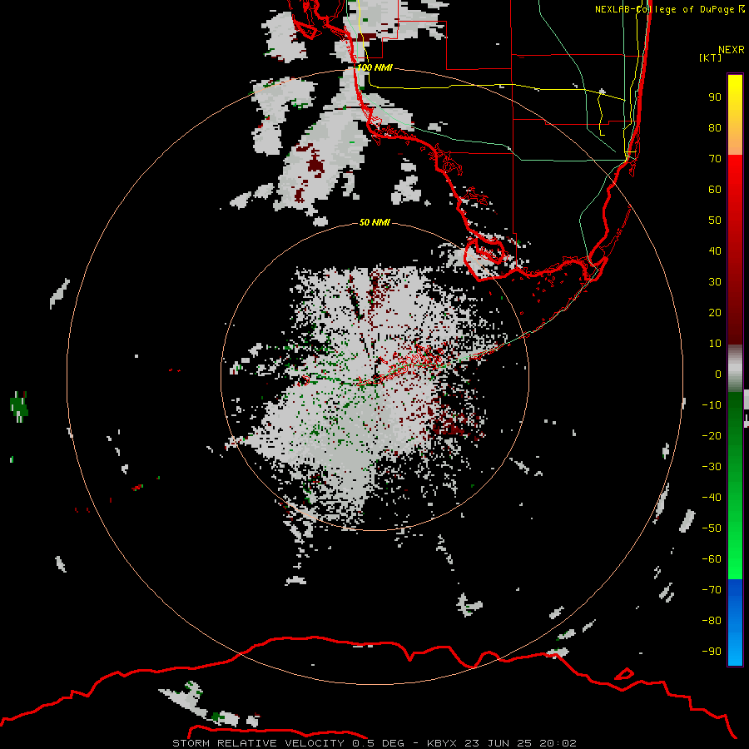Click the -30 value on velocity scale

pyautogui.click(x=712, y=467)
